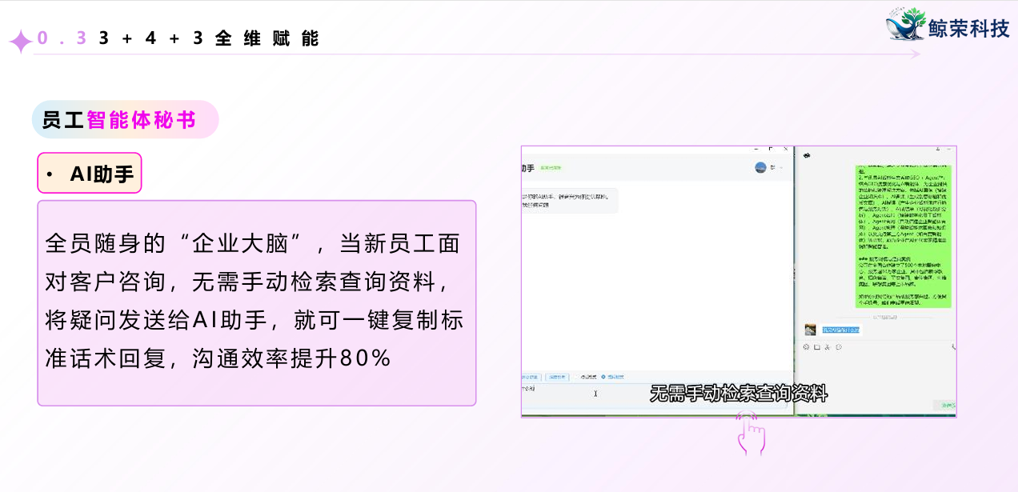Screen dimensions: 1018x492
Task: Click the pink sparkle star icon
Action: tap(20, 41)
